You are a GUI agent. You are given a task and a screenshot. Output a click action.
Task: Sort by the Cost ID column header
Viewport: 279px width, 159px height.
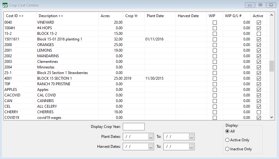click(x=15, y=16)
